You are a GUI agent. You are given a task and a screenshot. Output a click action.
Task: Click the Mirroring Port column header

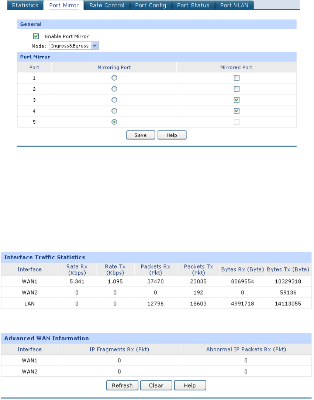114,67
